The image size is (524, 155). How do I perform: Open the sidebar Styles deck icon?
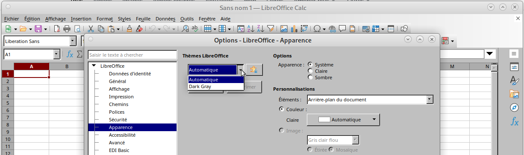coord(514,80)
